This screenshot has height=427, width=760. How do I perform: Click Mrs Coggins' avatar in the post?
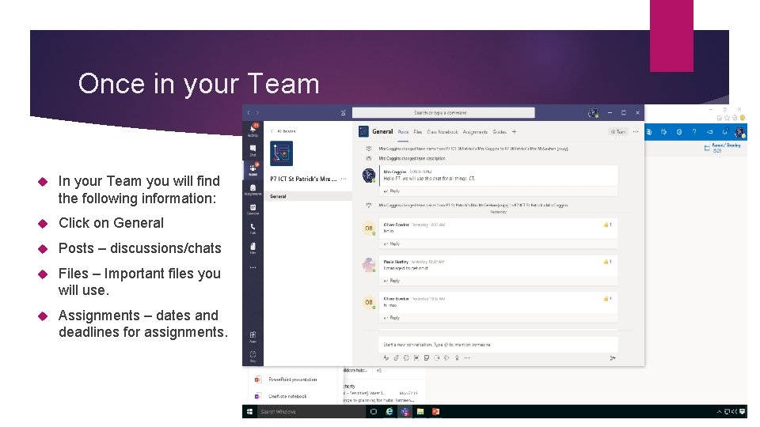[369, 175]
